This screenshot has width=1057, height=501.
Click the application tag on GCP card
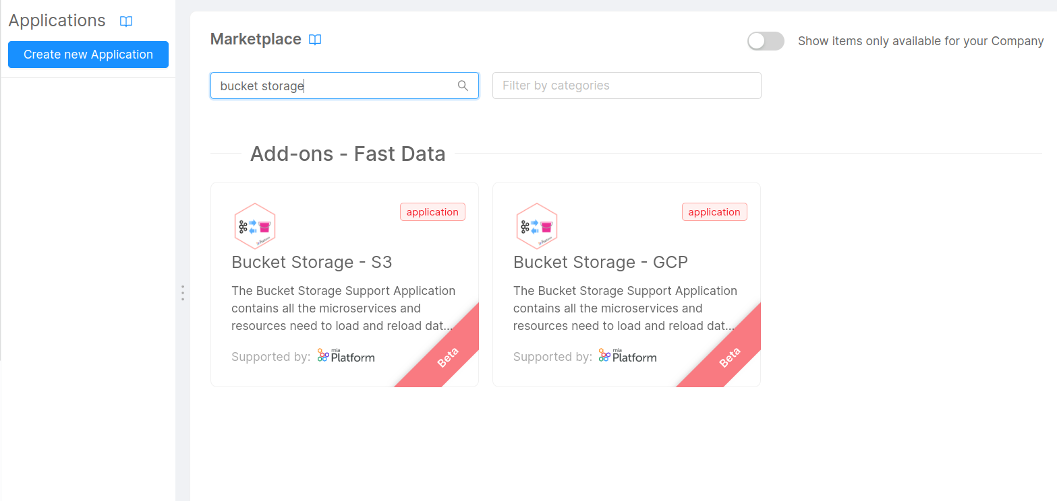714,211
